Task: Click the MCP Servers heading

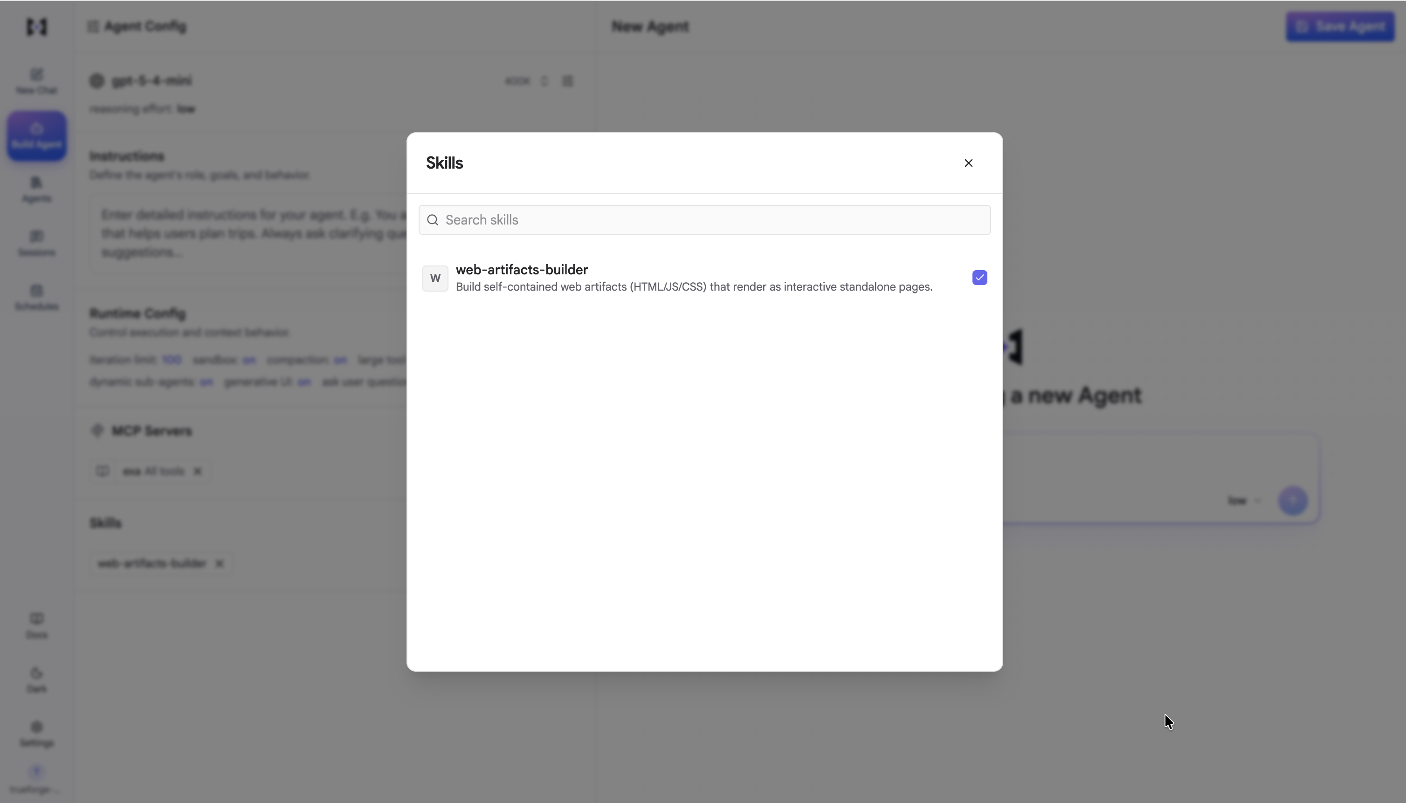Action: pos(152,431)
